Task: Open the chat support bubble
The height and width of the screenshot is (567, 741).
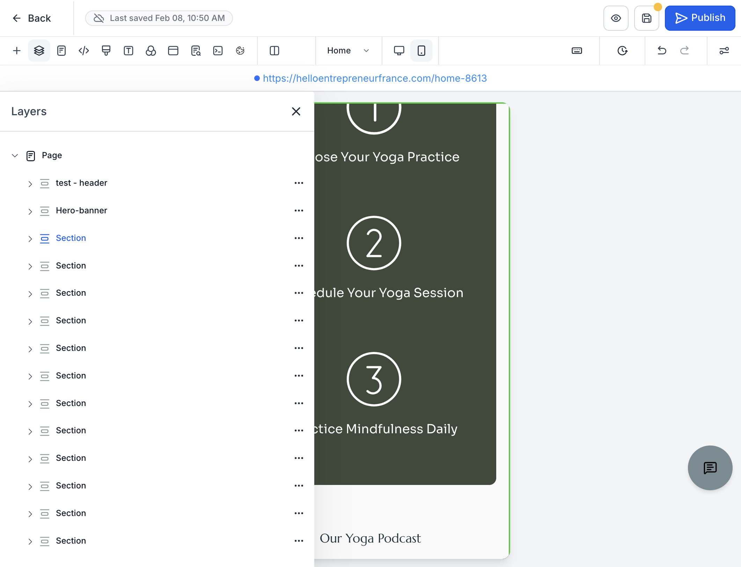Action: point(710,468)
